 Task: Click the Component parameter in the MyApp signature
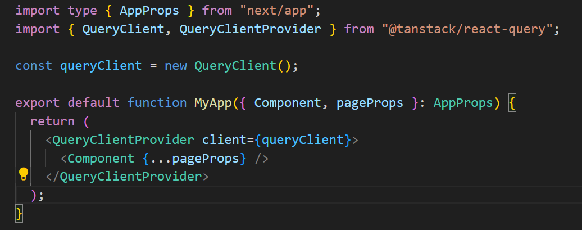288,103
